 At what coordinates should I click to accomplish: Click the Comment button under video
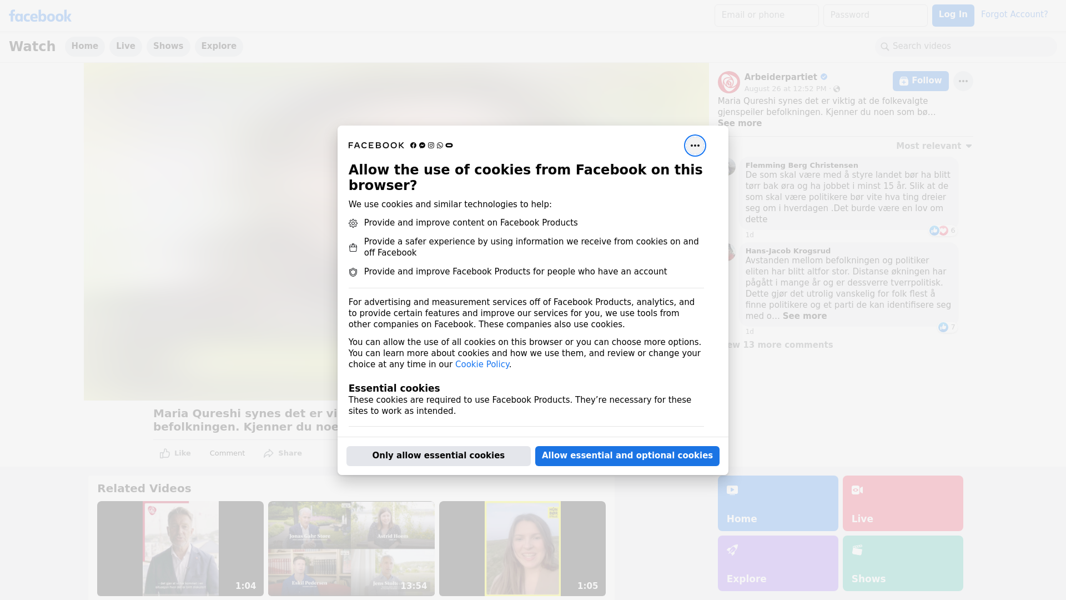227,453
